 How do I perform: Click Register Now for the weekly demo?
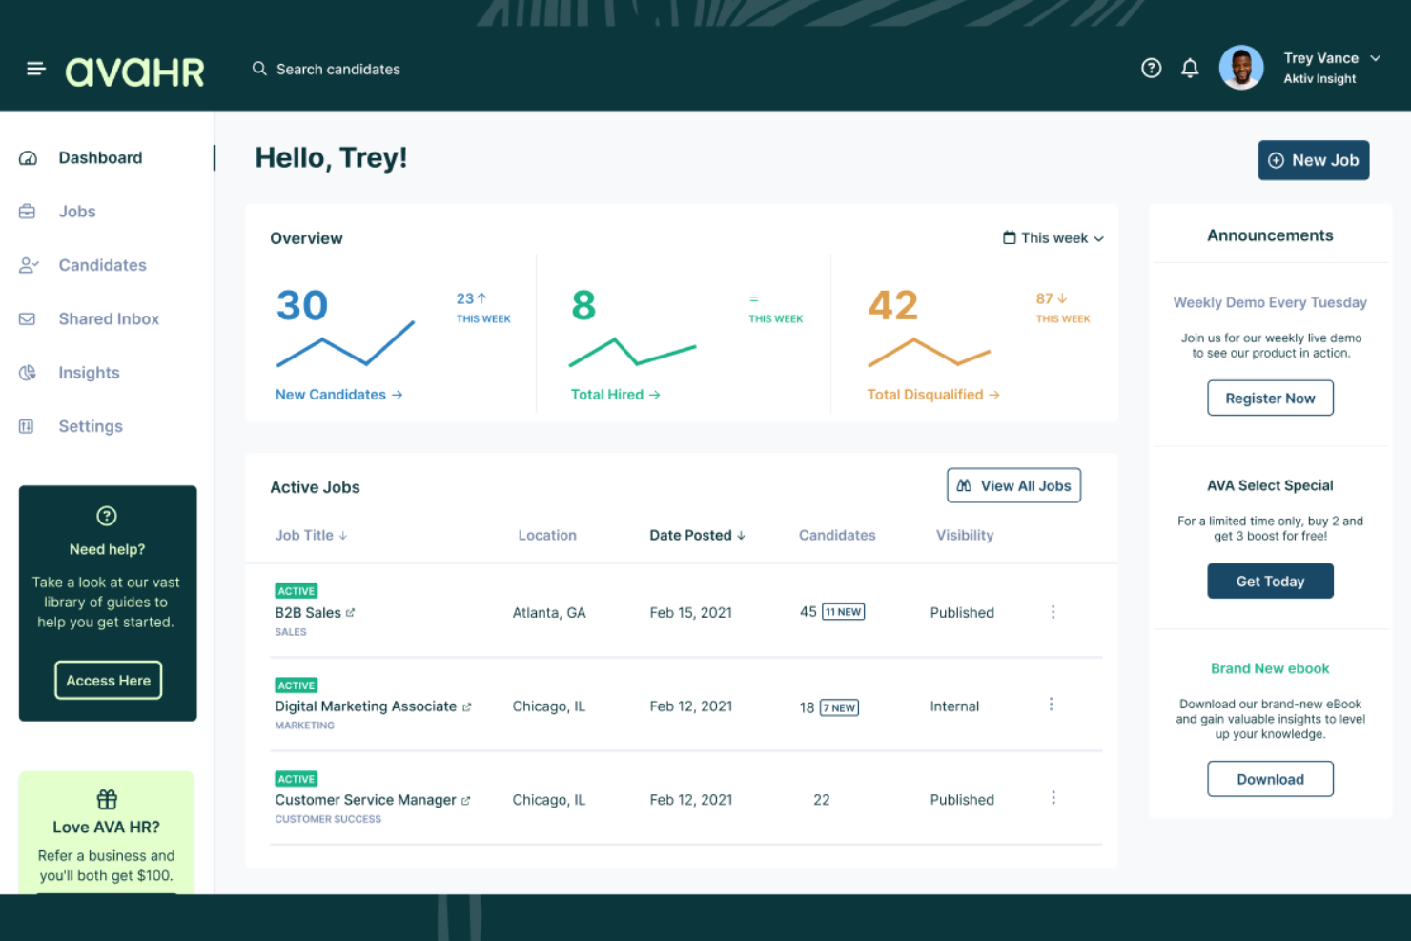(1270, 398)
